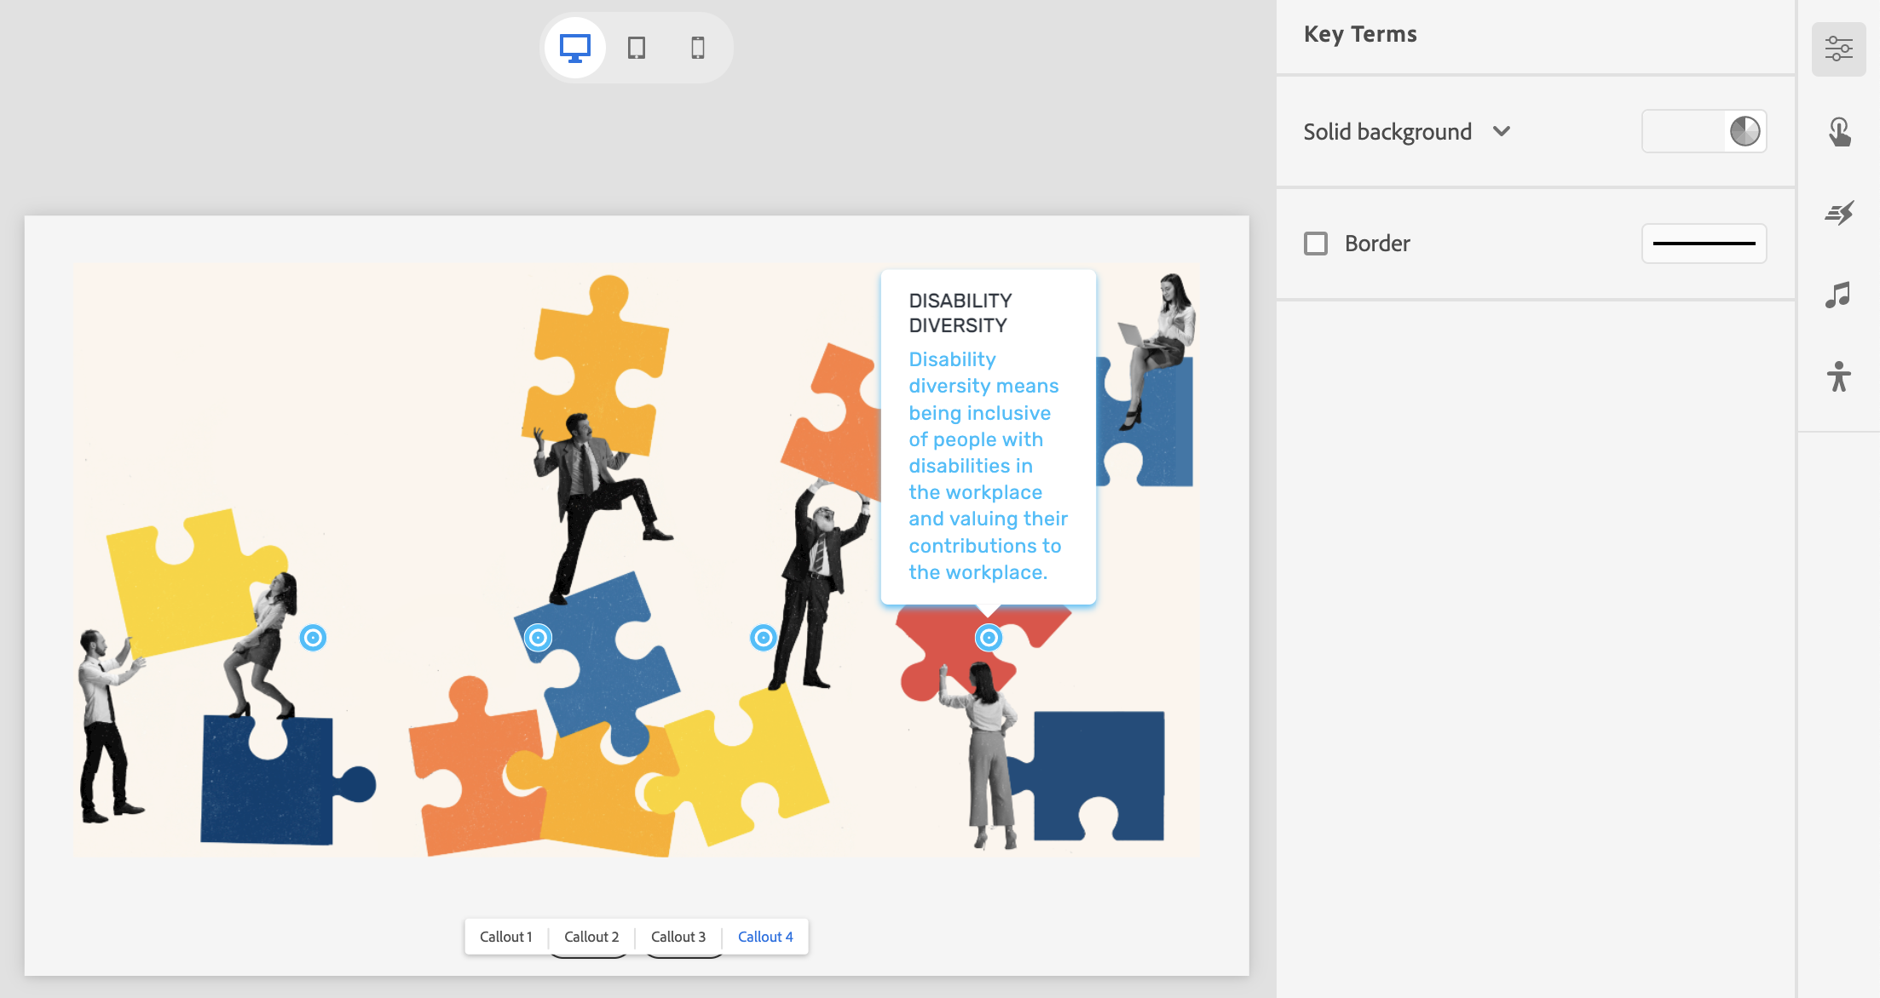This screenshot has width=1880, height=998.
Task: Open the audio music note panel
Action: (x=1838, y=295)
